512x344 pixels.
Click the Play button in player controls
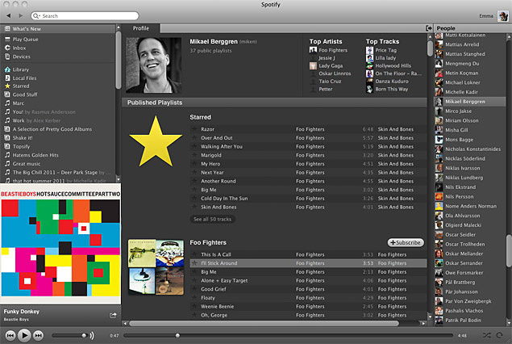(24, 334)
